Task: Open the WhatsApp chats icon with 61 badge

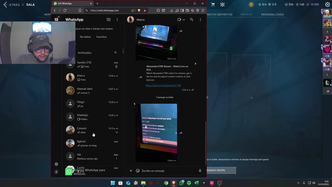Action: click(x=57, y=19)
